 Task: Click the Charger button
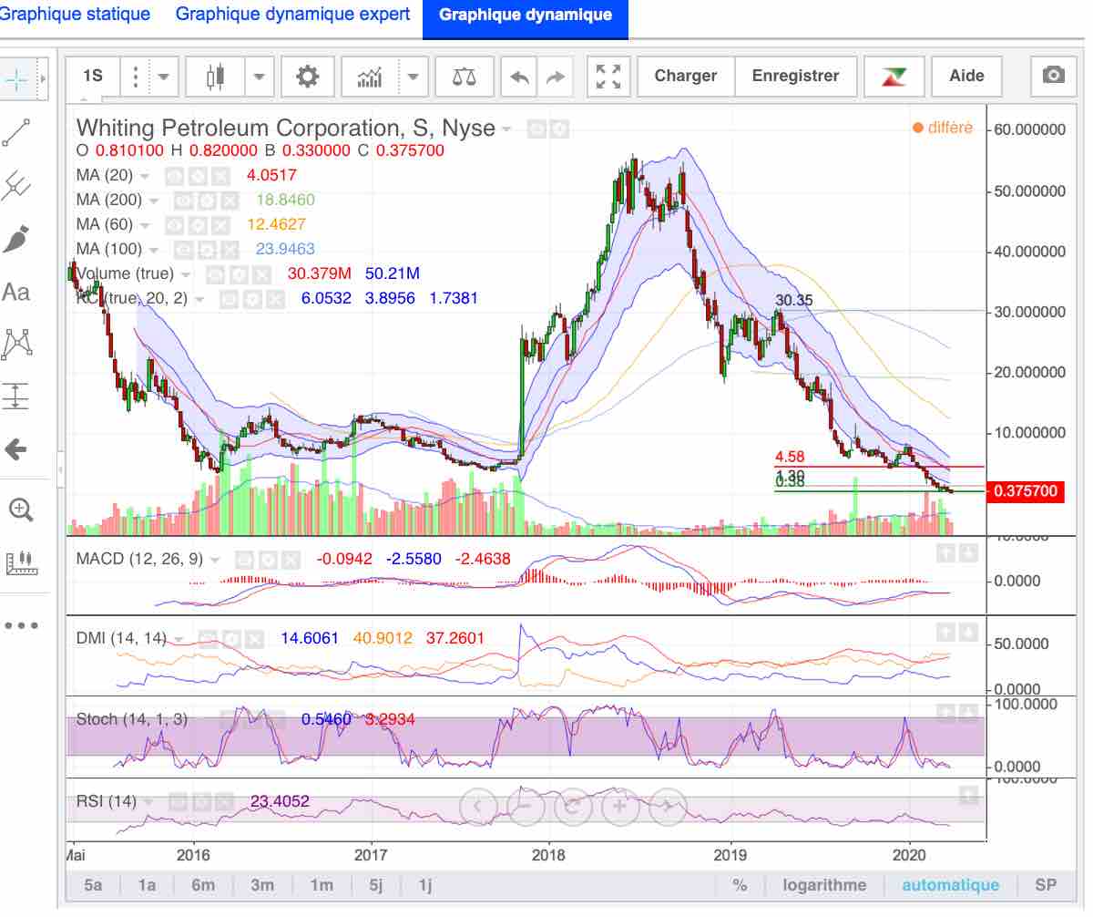pos(686,77)
